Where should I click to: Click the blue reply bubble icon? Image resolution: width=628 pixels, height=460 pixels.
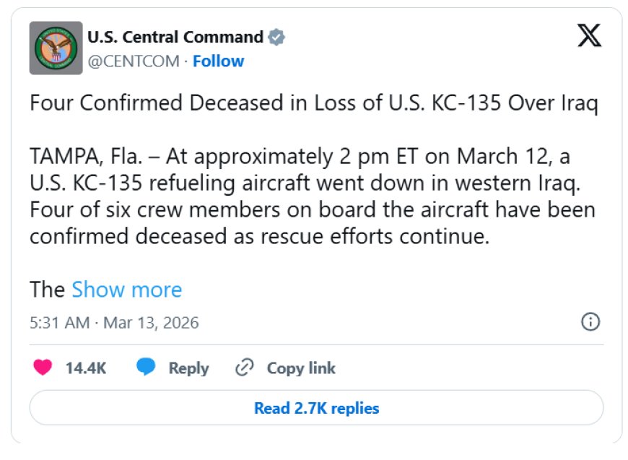147,368
